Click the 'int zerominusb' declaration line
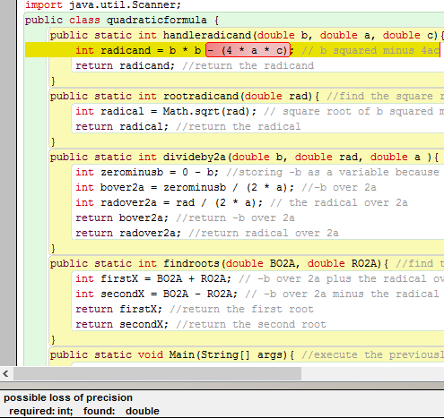444x418 pixels. click(147, 172)
